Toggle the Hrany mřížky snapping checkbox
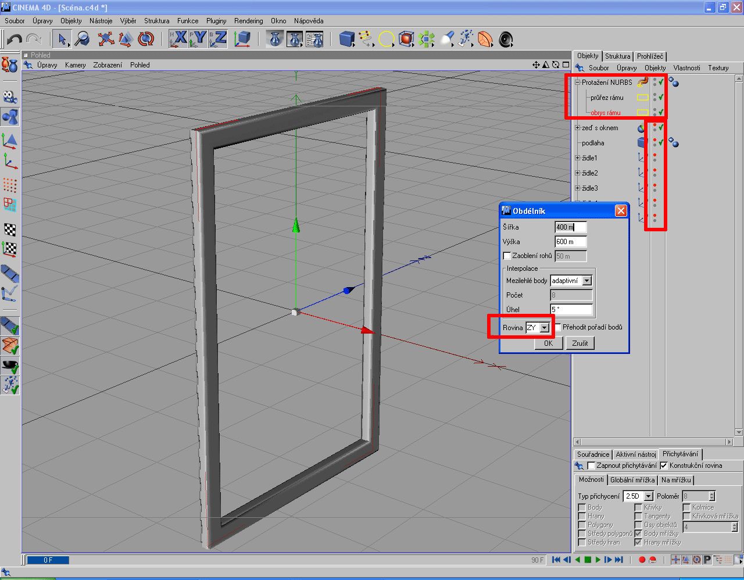 click(638, 542)
